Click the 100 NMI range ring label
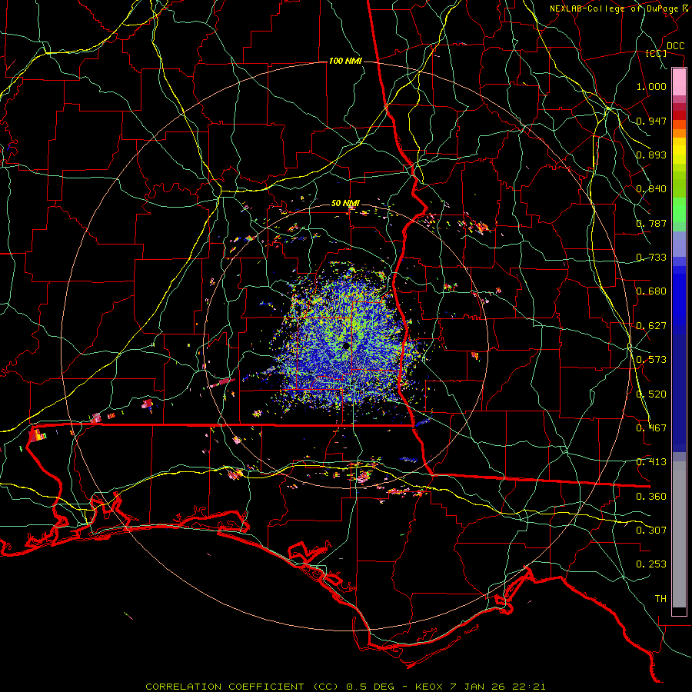Image resolution: width=692 pixels, height=692 pixels. tap(345, 61)
